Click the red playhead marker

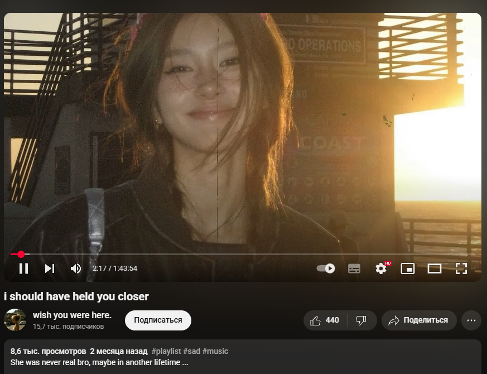(21, 255)
